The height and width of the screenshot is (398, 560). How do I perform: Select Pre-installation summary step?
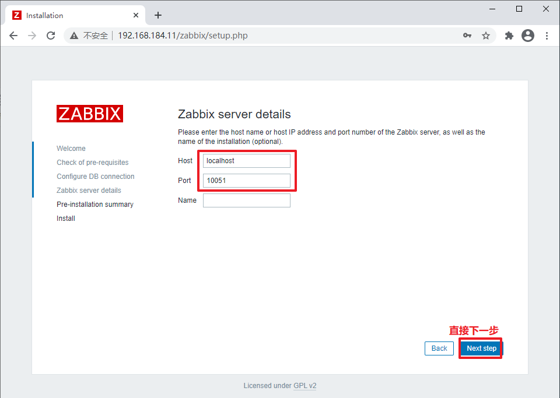[x=95, y=205]
